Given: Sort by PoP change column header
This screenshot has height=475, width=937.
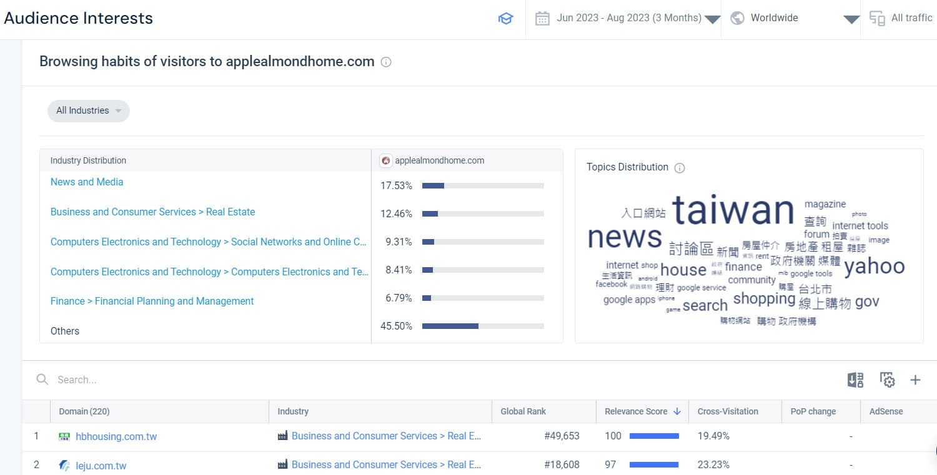Looking at the screenshot, I should (x=813, y=411).
